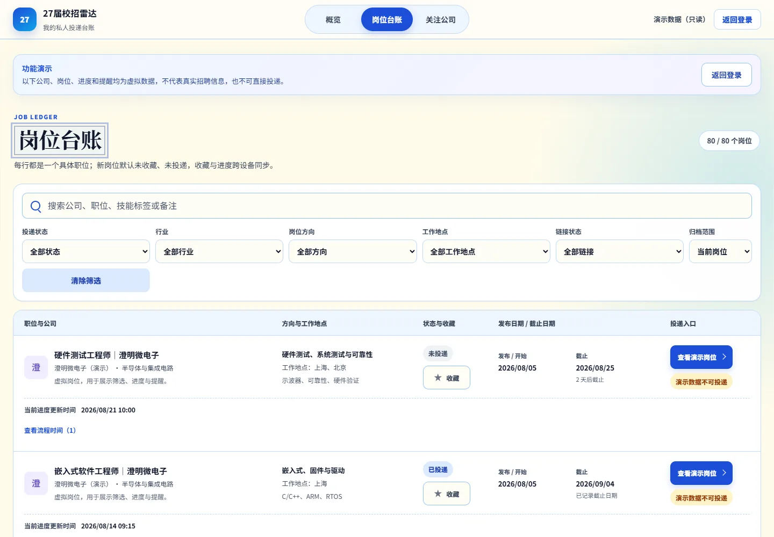Viewport: 774px width, 537px height.
Task: Click the C/C++、ARM、RTOS tags
Action: 312,497
